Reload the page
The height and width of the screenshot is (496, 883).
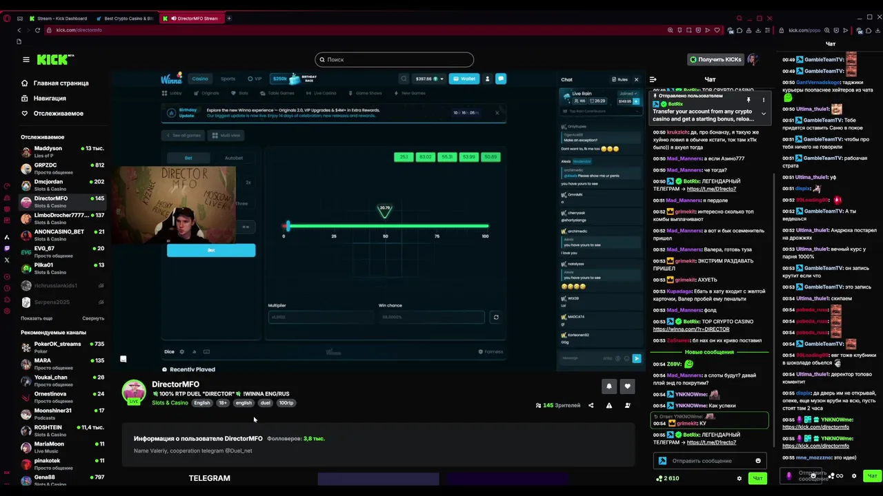coord(37,30)
